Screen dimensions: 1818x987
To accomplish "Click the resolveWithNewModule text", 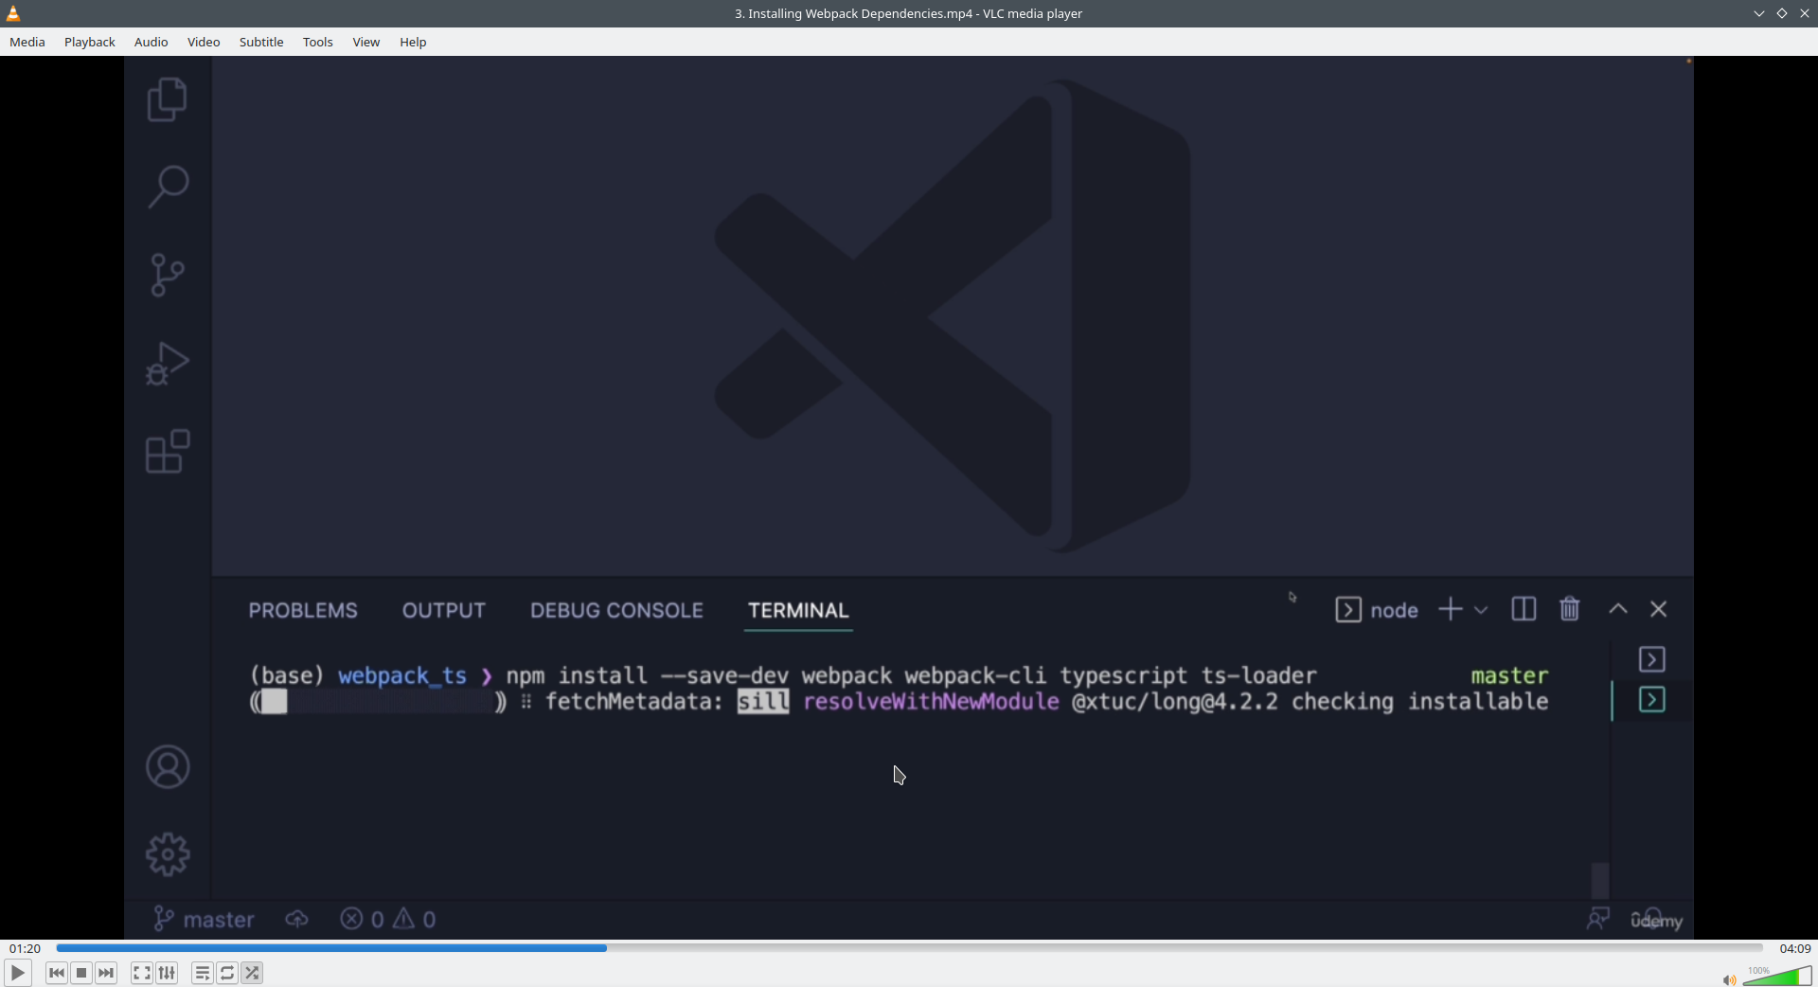I will [932, 701].
